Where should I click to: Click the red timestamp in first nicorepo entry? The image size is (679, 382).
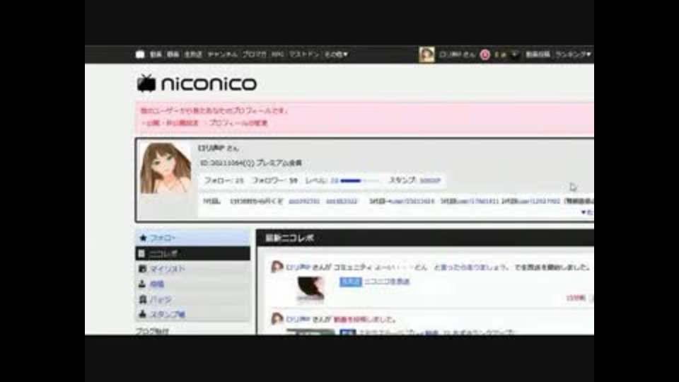576,298
